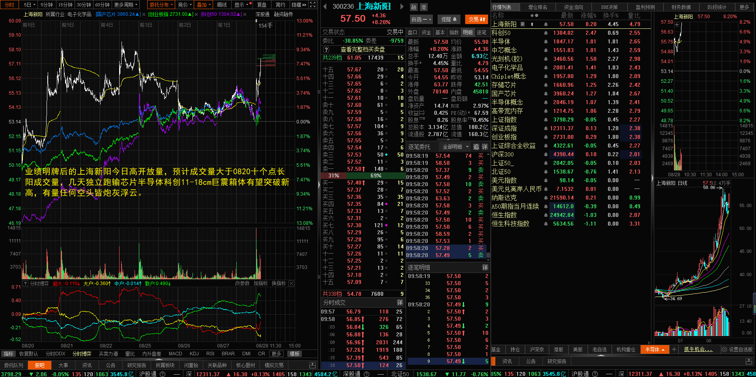Remove the 科创50 overlay with its X
756x377 pixels.
[245, 14]
